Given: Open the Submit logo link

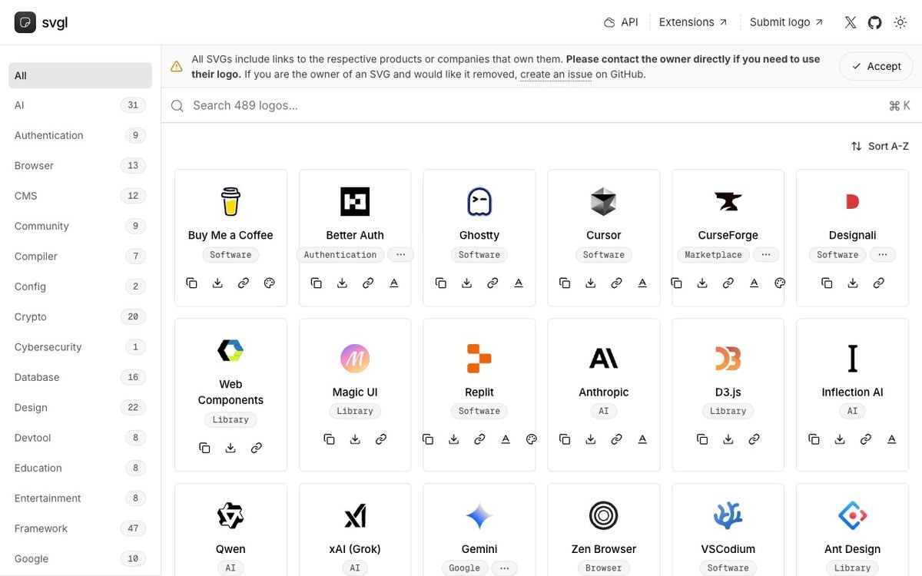Looking at the screenshot, I should pyautogui.click(x=787, y=22).
